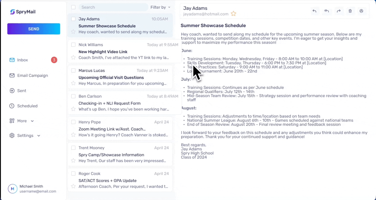Screen dimensions: 376x200
Task: Open sender profile icon in email header
Action: coord(361,11)
